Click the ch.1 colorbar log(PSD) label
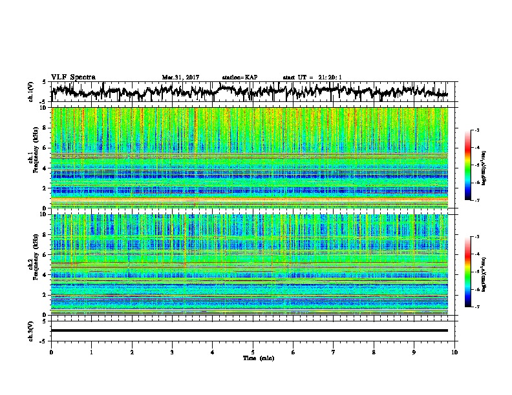 click(x=484, y=168)
